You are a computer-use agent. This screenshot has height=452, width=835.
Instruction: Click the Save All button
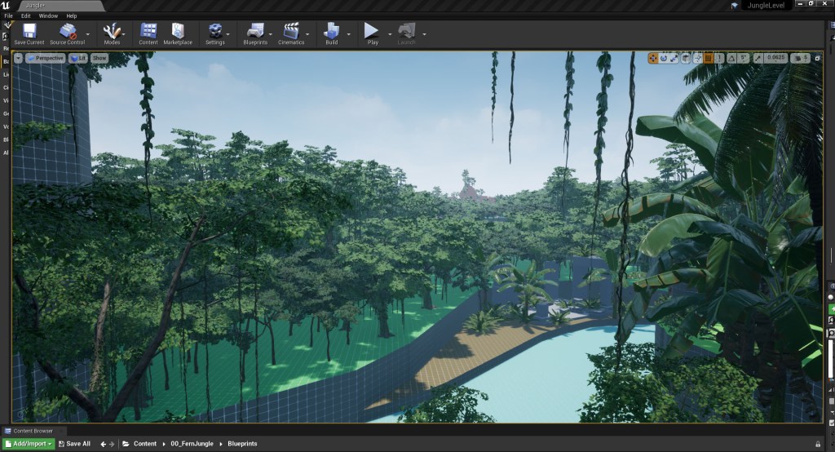point(74,444)
